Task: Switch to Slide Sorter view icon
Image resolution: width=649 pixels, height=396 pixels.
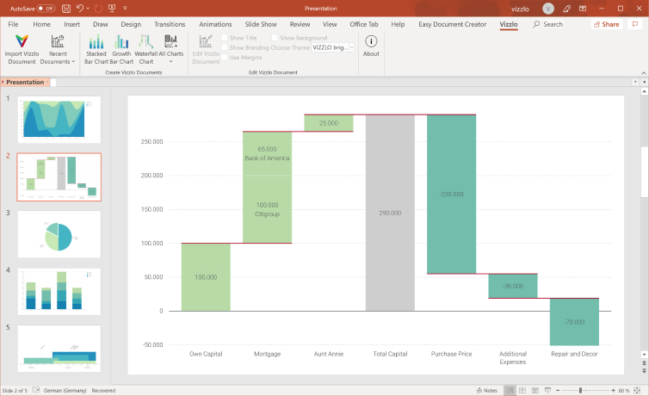Action: tap(522, 390)
